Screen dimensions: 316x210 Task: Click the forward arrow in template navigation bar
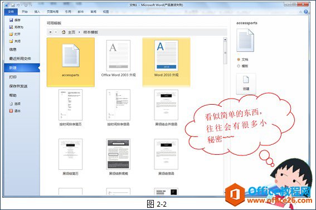tap(56, 32)
